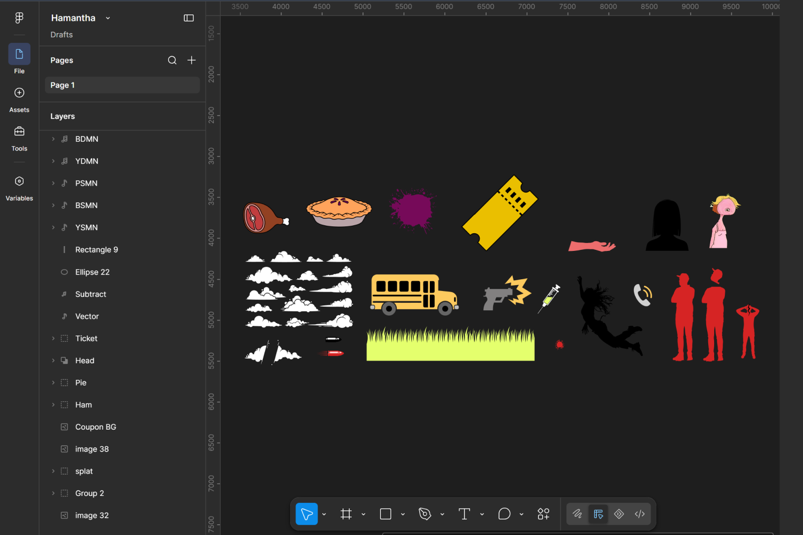Screen dimensions: 803x535
Task: Expand the Ticket layer group
Action: pyautogui.click(x=53, y=339)
